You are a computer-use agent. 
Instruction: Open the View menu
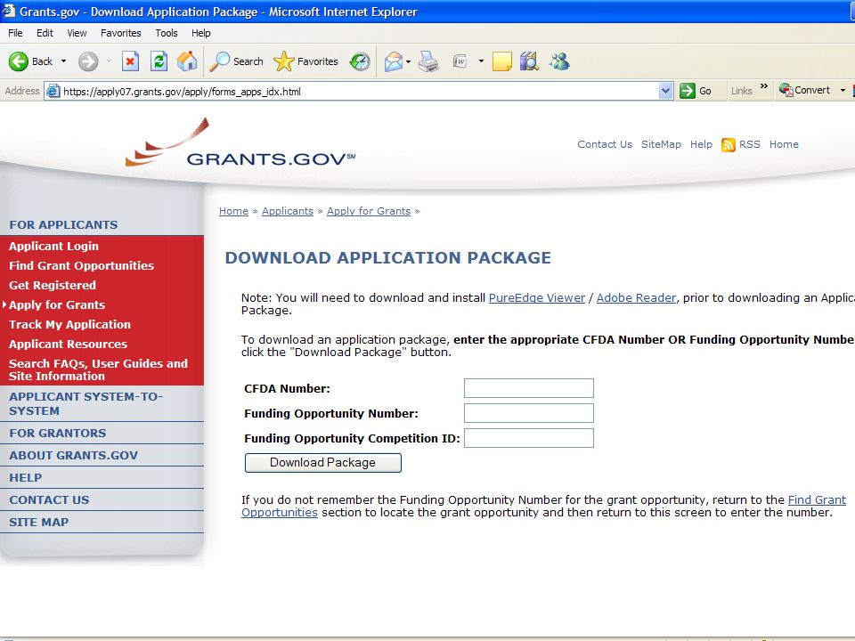(x=77, y=33)
